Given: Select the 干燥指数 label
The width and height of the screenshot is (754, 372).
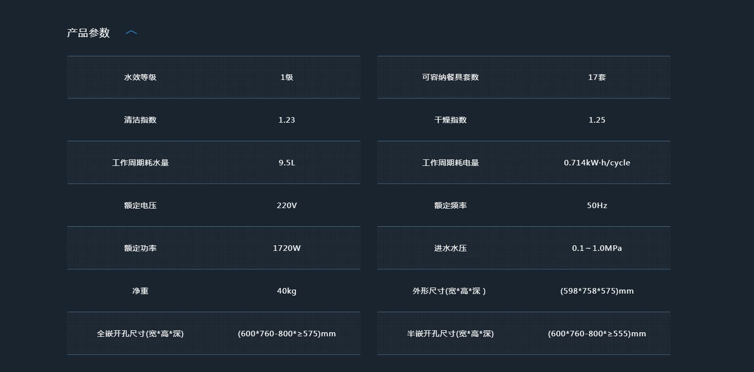Looking at the screenshot, I should (x=450, y=120).
